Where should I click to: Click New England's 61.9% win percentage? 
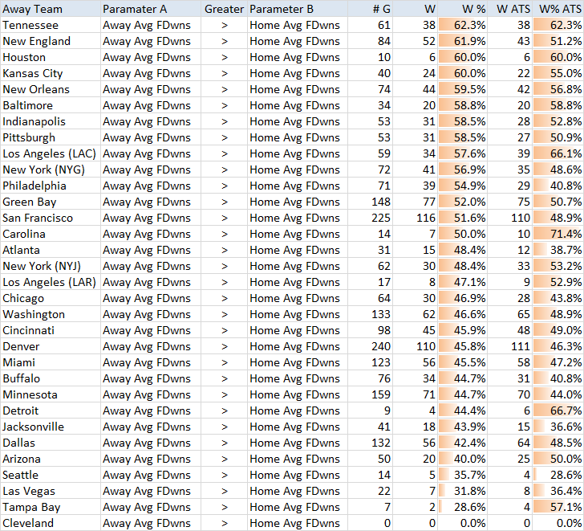click(x=463, y=41)
